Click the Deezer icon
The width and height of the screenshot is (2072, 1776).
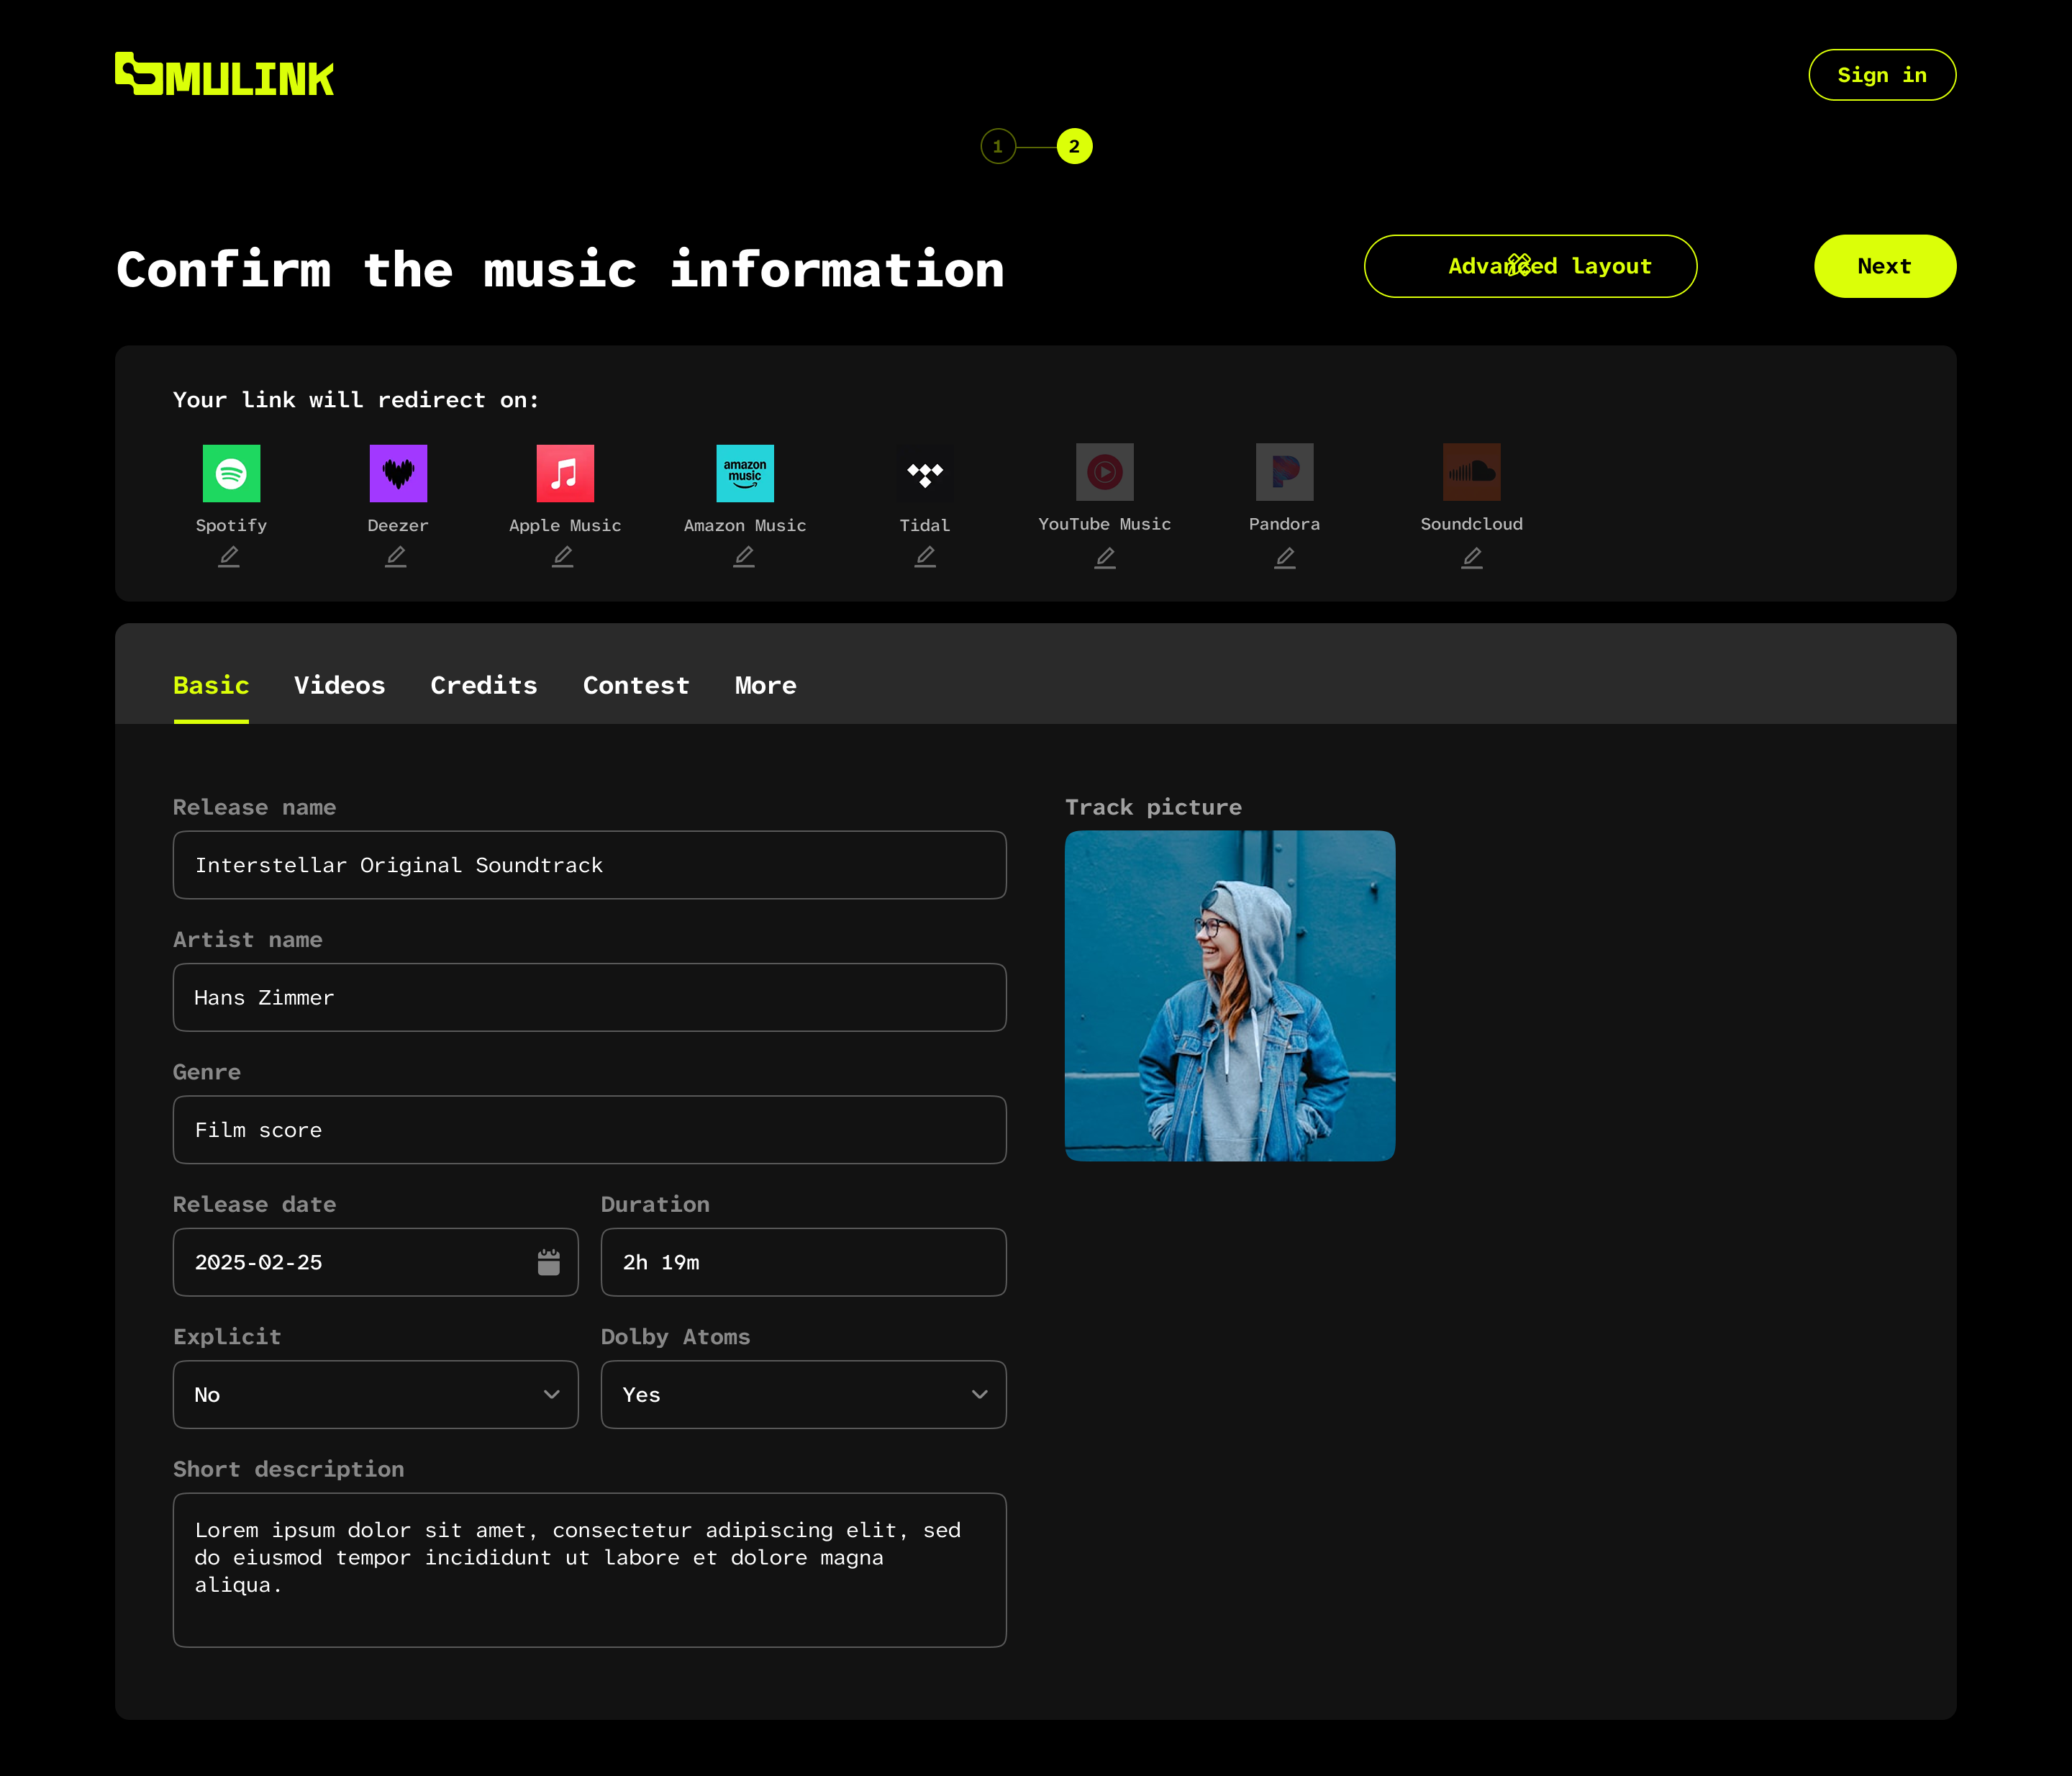[x=397, y=473]
